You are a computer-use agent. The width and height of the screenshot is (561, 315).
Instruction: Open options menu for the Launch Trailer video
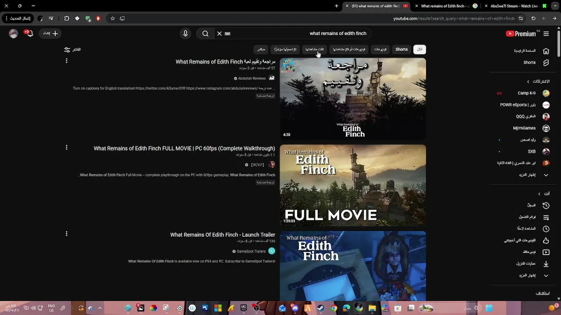[67, 234]
